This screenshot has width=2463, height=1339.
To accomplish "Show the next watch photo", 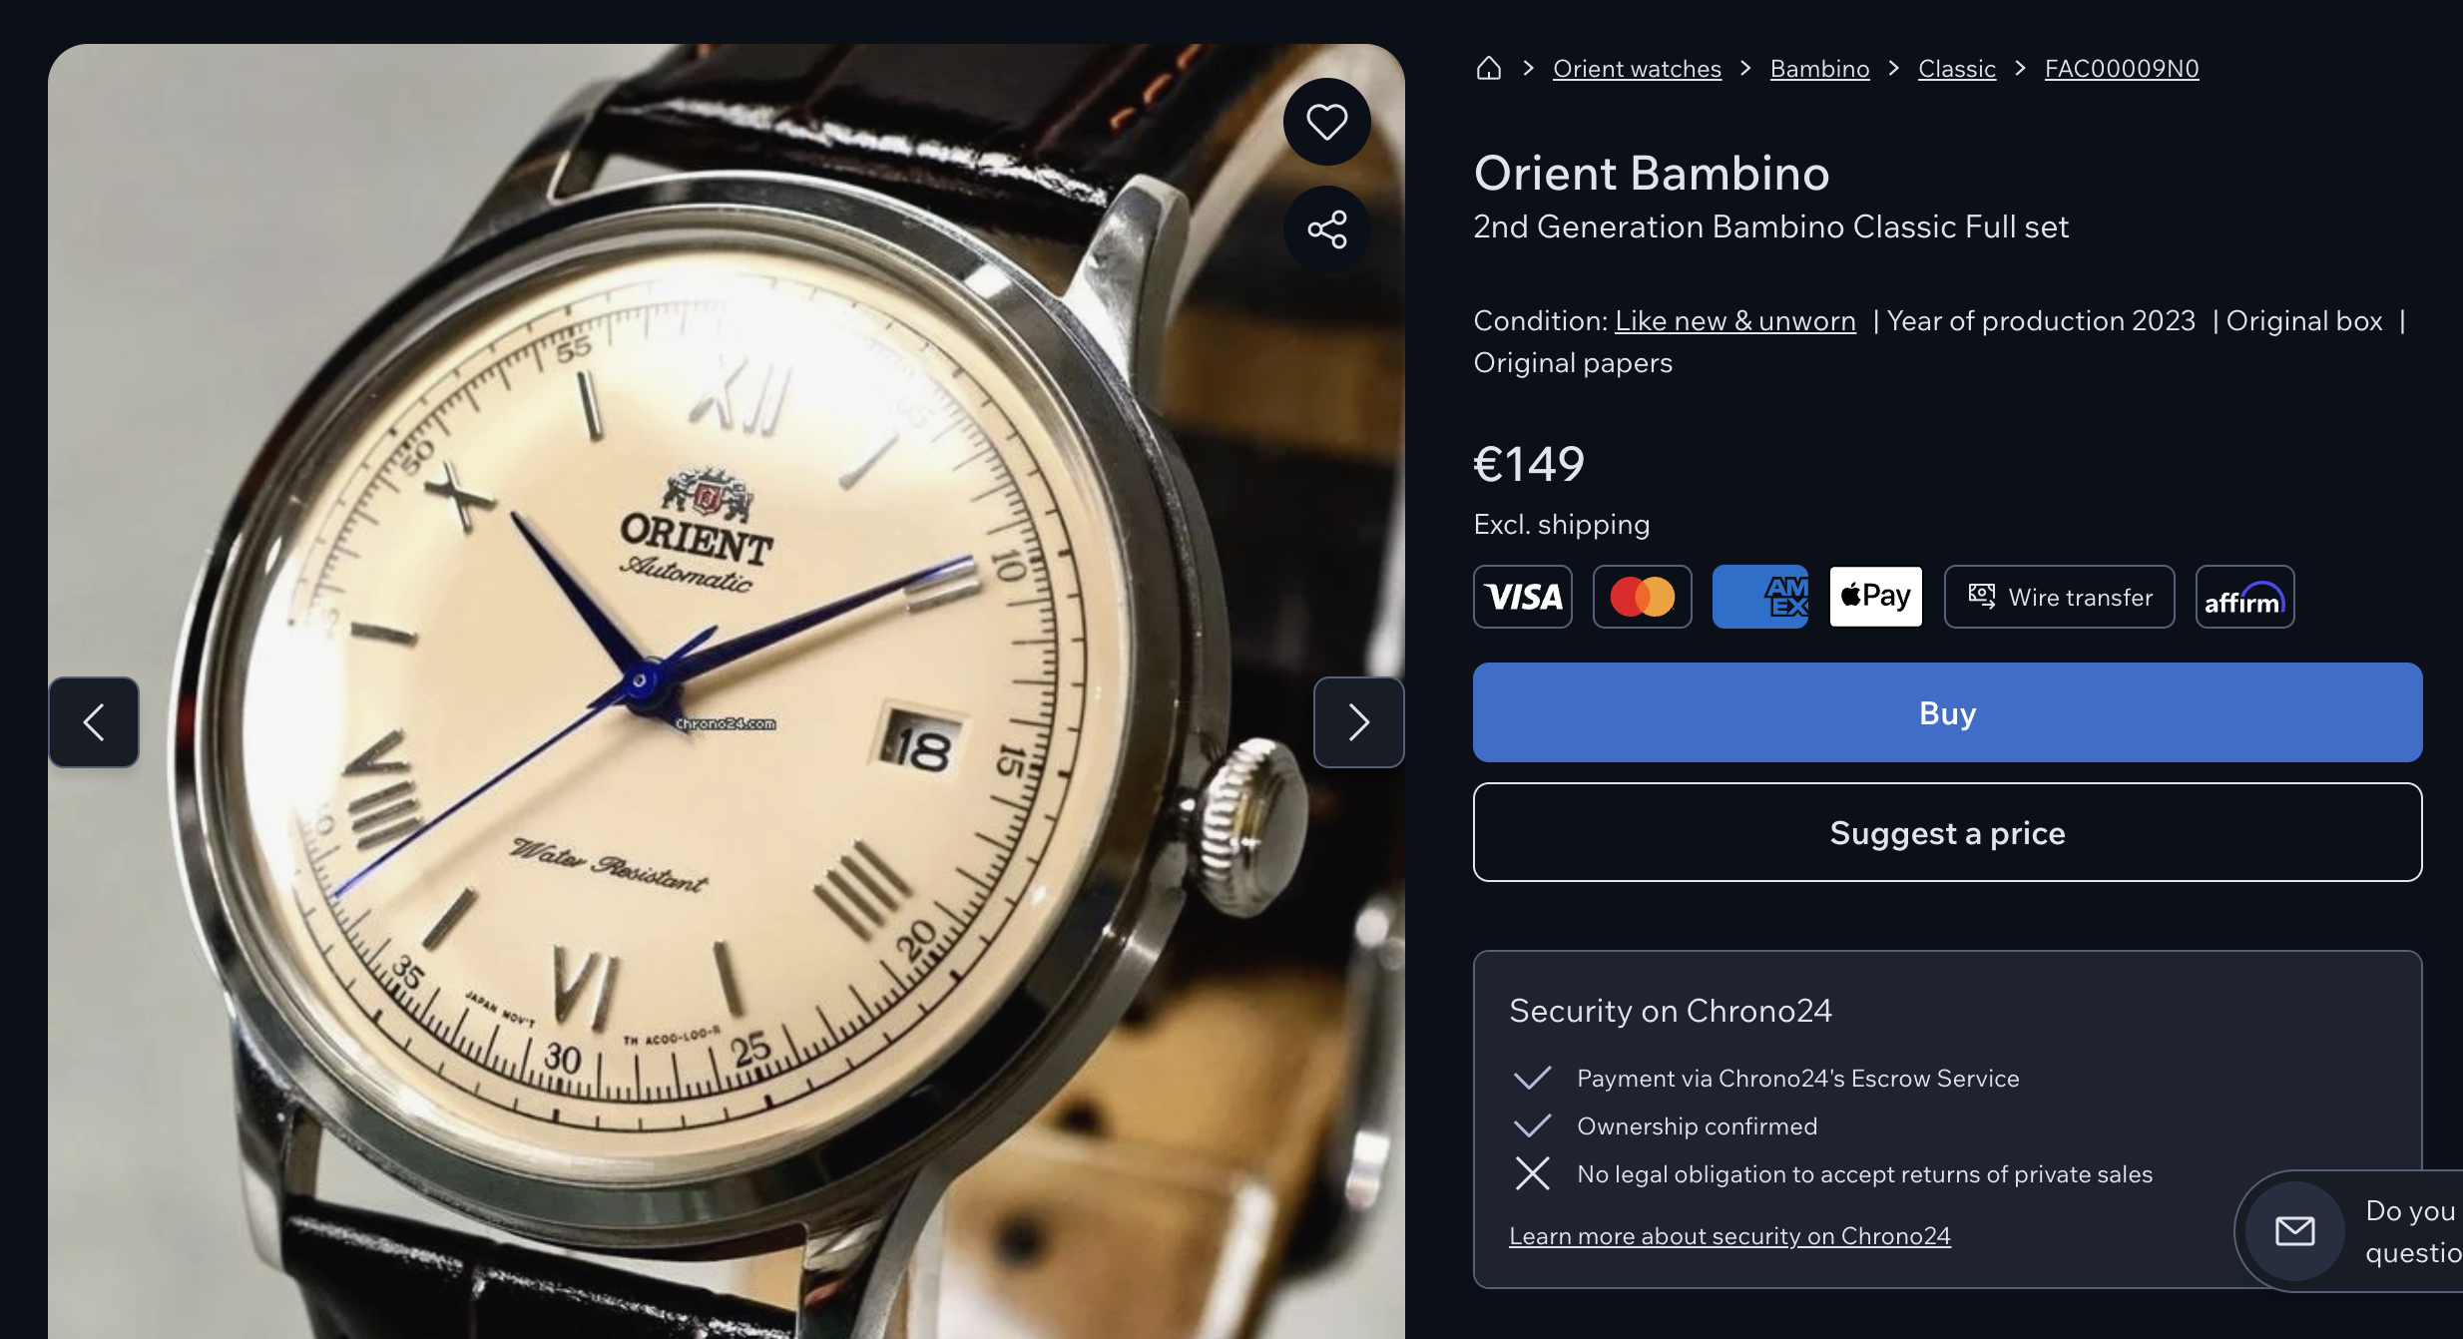I will tap(1358, 722).
